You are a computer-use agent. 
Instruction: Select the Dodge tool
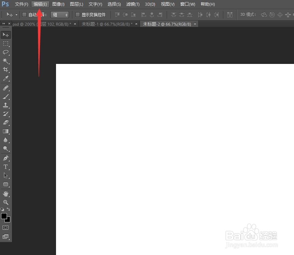pyautogui.click(x=6, y=148)
